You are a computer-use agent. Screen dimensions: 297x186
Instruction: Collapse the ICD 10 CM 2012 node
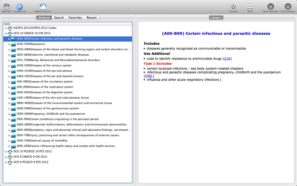6,33
